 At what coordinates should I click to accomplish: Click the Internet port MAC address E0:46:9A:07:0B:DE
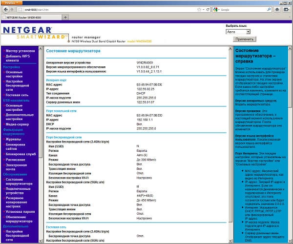pyautogui.click(x=149, y=84)
